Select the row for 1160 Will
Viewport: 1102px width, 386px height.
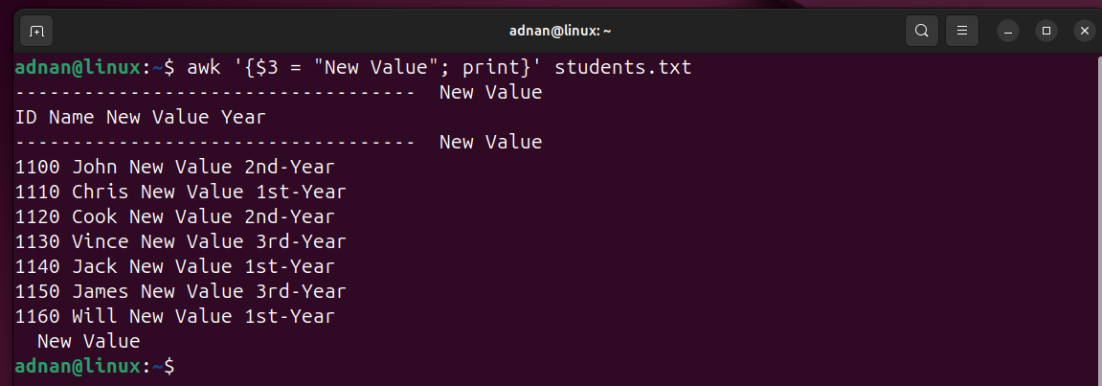(175, 316)
